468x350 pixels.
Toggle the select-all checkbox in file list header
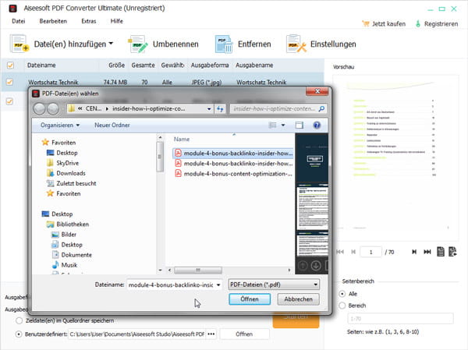(x=10, y=65)
